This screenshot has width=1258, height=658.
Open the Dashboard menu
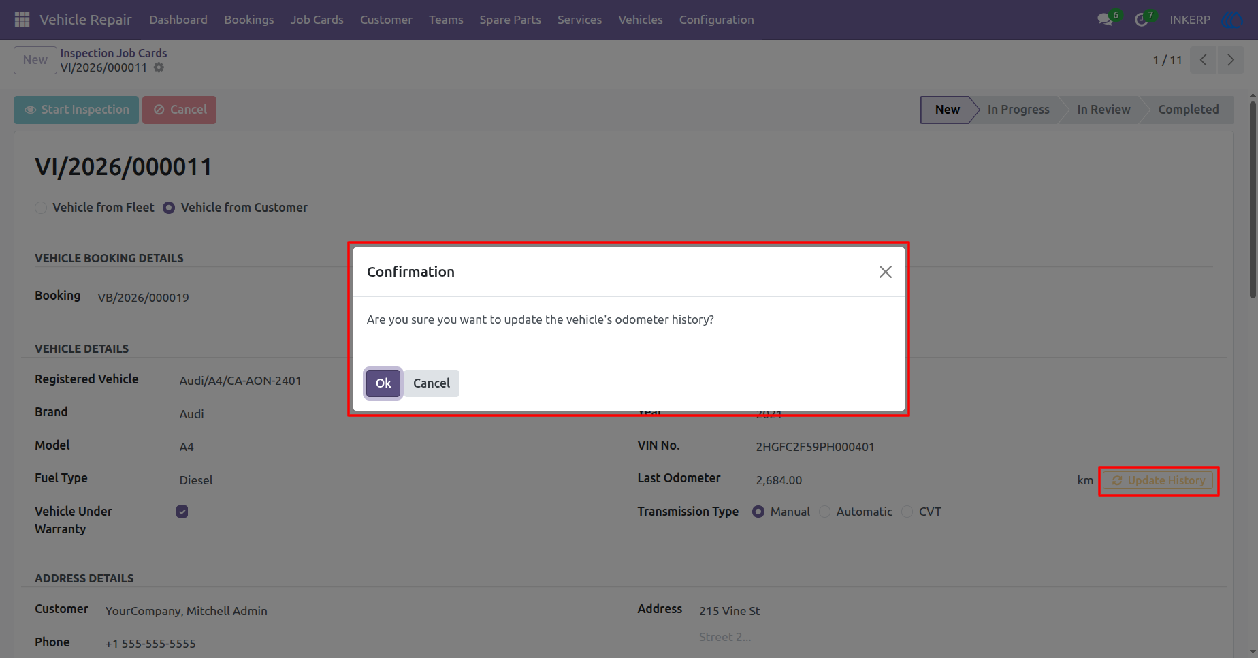click(x=178, y=20)
